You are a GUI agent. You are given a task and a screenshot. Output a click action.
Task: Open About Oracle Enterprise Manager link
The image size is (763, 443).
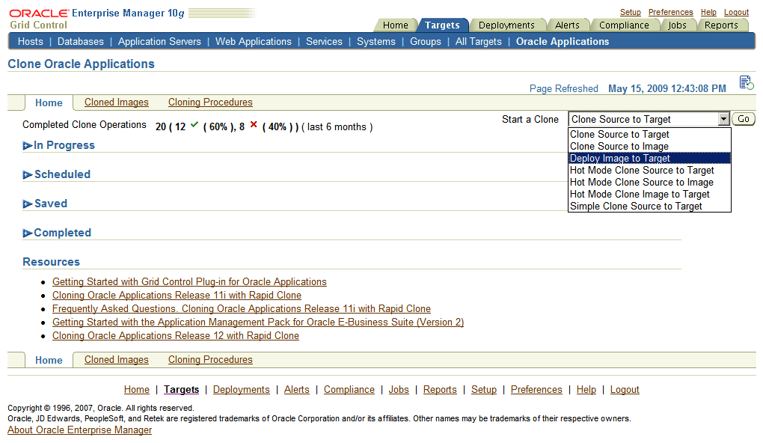(80, 430)
